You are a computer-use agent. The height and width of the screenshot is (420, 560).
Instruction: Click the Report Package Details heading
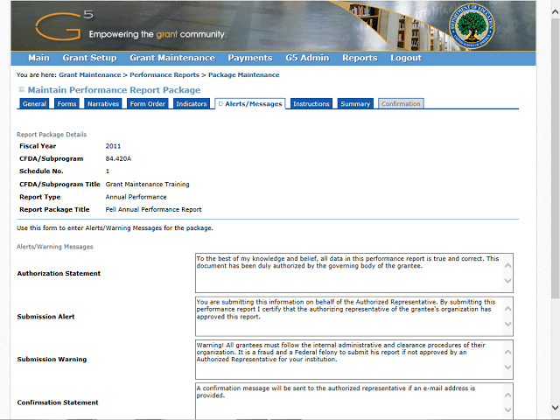point(52,135)
